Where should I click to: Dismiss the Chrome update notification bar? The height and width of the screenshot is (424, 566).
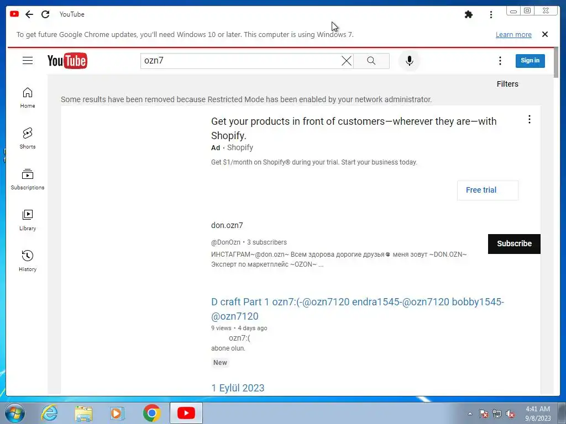click(545, 34)
